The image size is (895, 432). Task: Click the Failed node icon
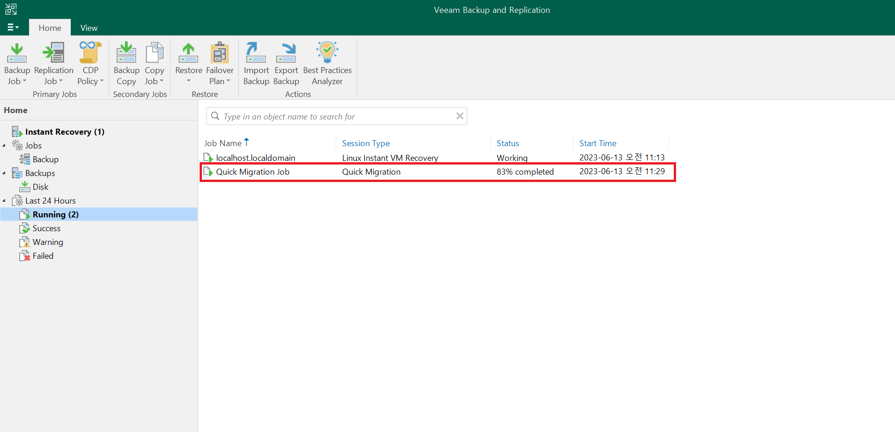click(24, 256)
